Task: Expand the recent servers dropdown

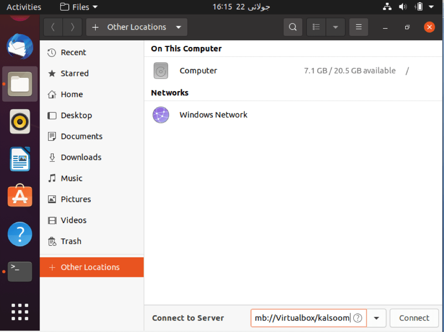Action: tap(377, 318)
